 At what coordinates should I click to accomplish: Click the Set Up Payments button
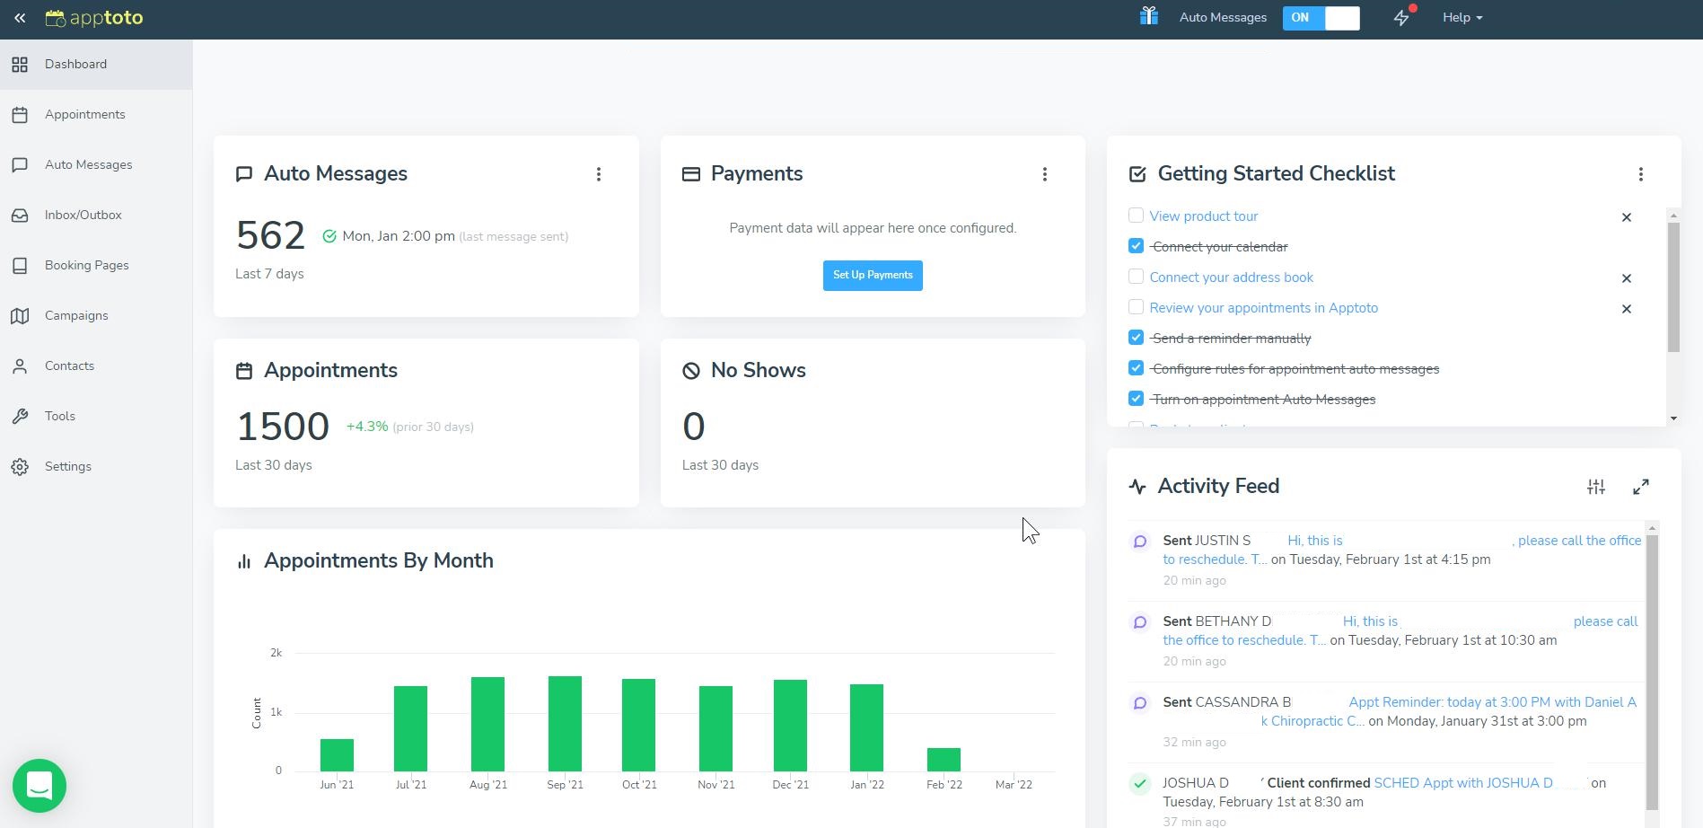point(872,275)
